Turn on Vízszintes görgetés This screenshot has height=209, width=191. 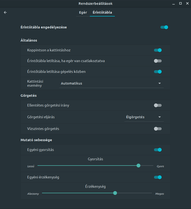click(158, 129)
